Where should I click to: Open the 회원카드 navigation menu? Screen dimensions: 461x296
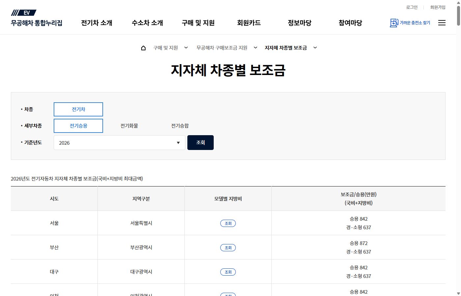249,23
